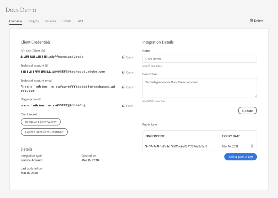Viewport: 278px width, 198px height.
Task: Focus the integration Name field
Action: [199, 59]
